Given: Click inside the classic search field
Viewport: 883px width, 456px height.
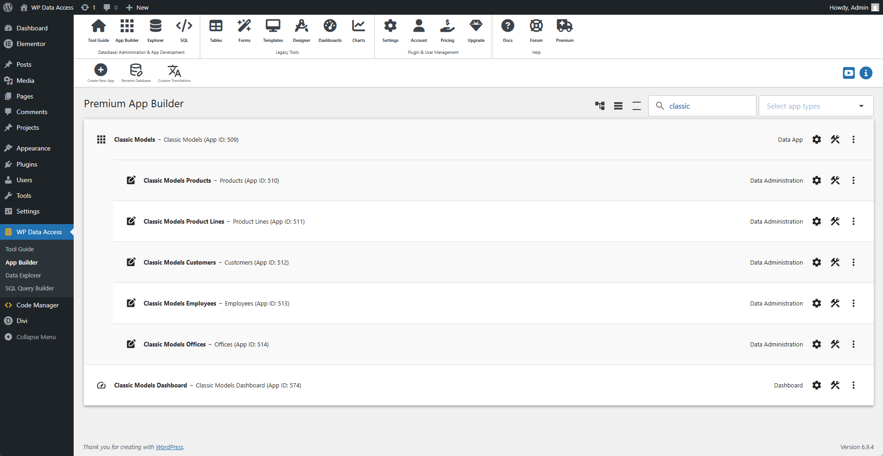Looking at the screenshot, I should coord(709,106).
